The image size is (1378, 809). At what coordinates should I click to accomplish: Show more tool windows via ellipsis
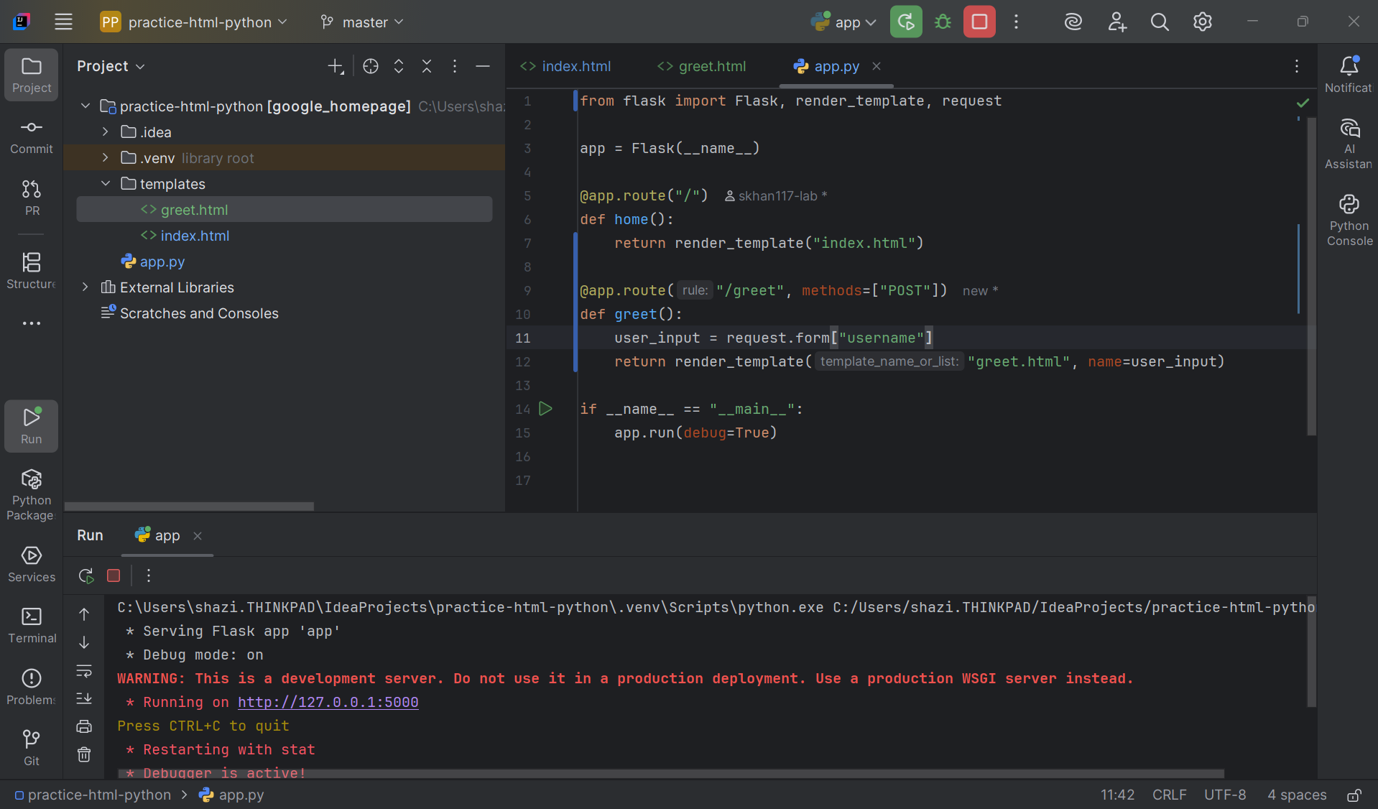[x=32, y=323]
